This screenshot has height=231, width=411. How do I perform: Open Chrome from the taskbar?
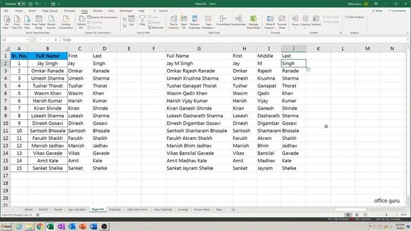(x=40, y=227)
